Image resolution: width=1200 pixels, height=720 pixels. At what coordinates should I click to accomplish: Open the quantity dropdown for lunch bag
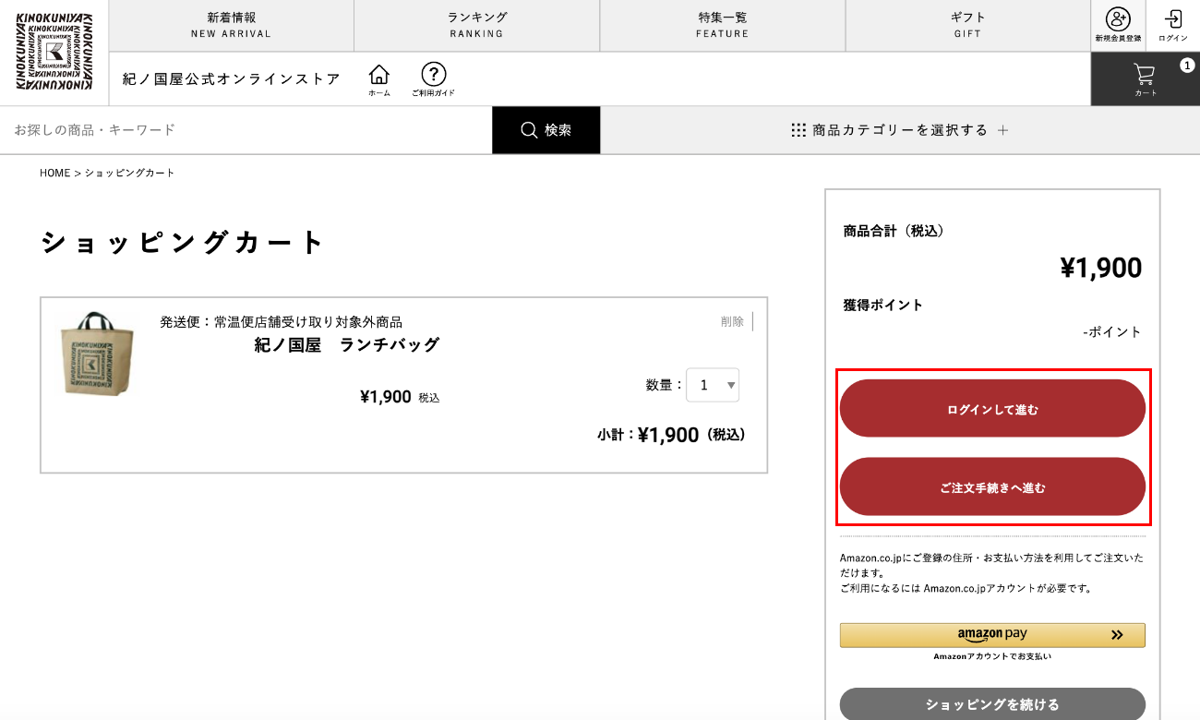(x=712, y=385)
